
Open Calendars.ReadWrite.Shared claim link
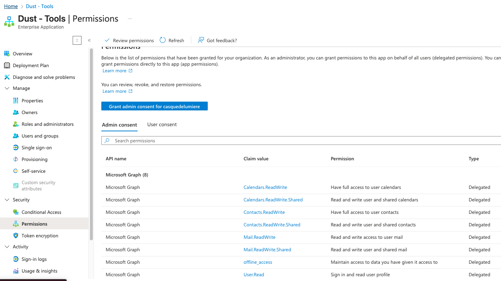(x=273, y=200)
